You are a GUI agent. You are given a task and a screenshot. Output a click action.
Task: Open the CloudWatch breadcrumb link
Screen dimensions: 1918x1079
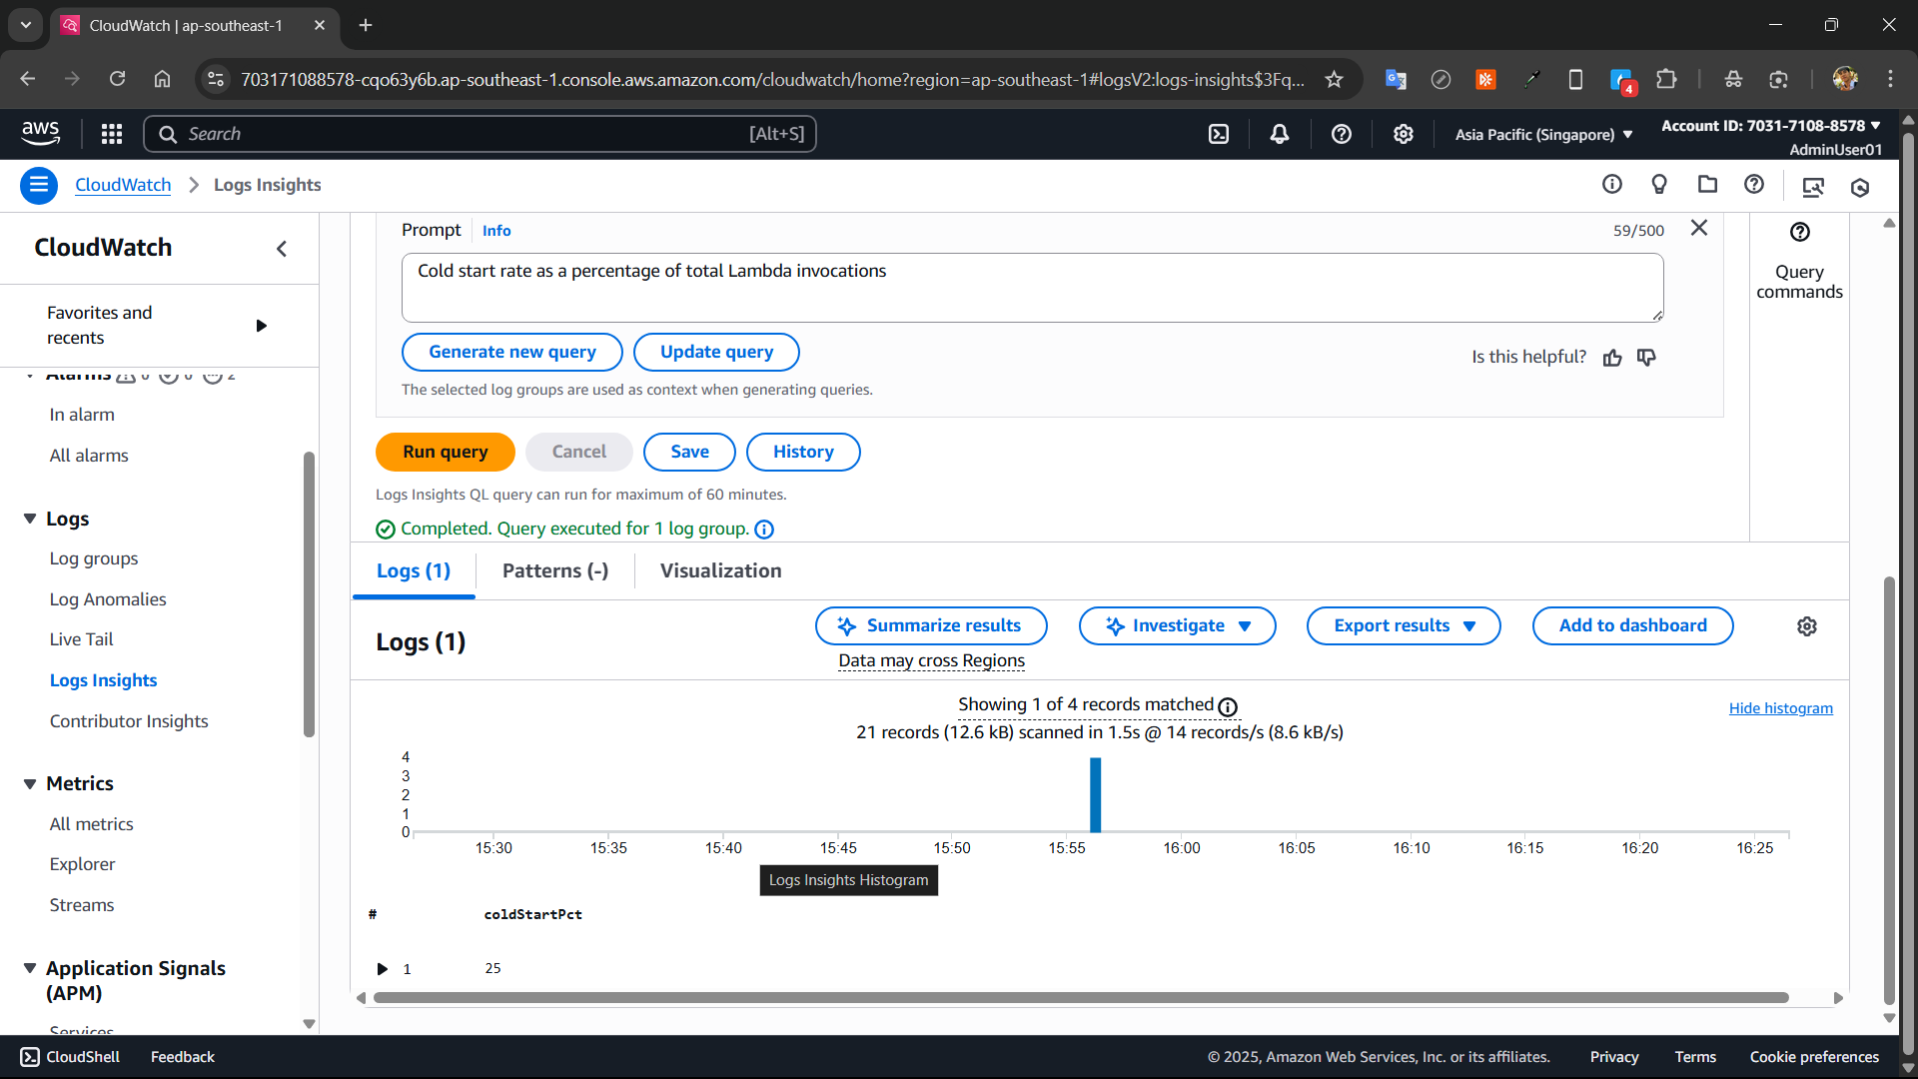[123, 185]
